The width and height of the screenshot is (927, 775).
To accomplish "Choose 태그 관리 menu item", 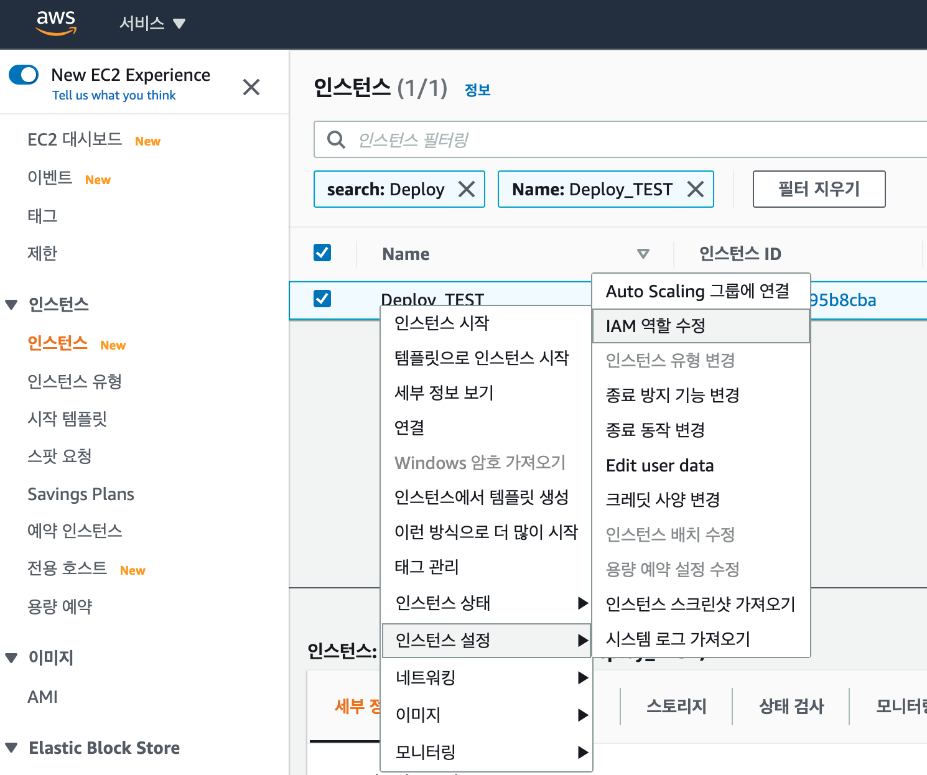I will click(486, 567).
